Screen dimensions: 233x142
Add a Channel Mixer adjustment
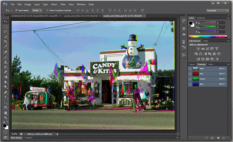[214, 54]
